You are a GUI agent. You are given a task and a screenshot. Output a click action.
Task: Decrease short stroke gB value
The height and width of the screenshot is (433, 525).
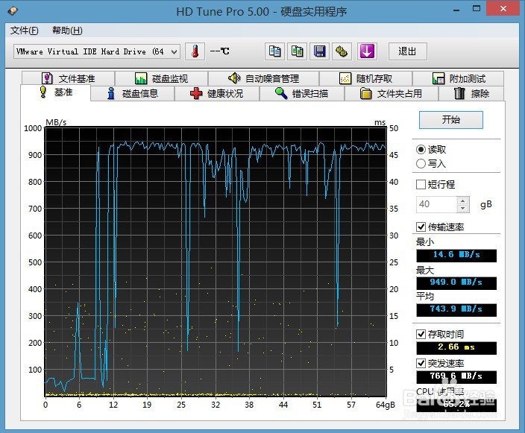[x=462, y=208]
